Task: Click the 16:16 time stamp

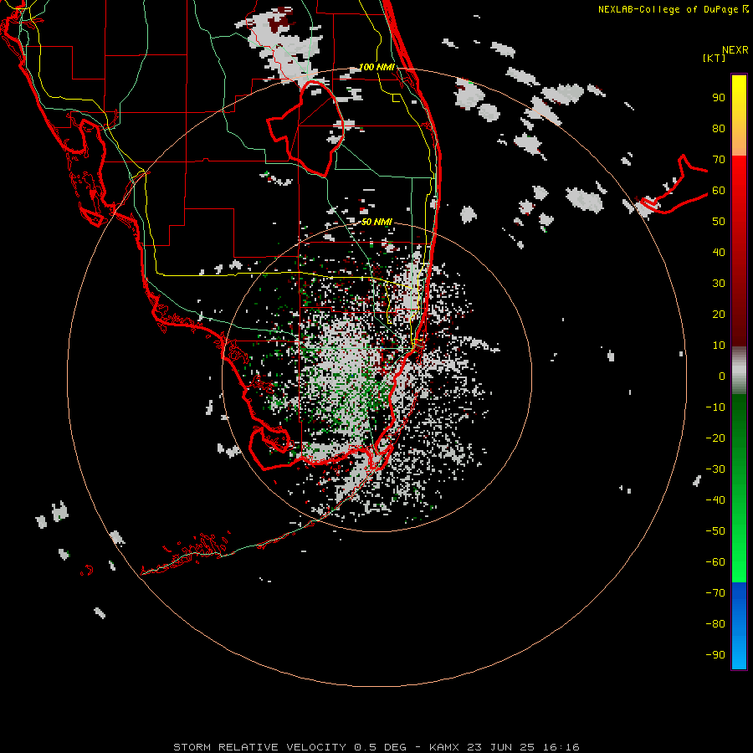Action: pyautogui.click(x=561, y=747)
